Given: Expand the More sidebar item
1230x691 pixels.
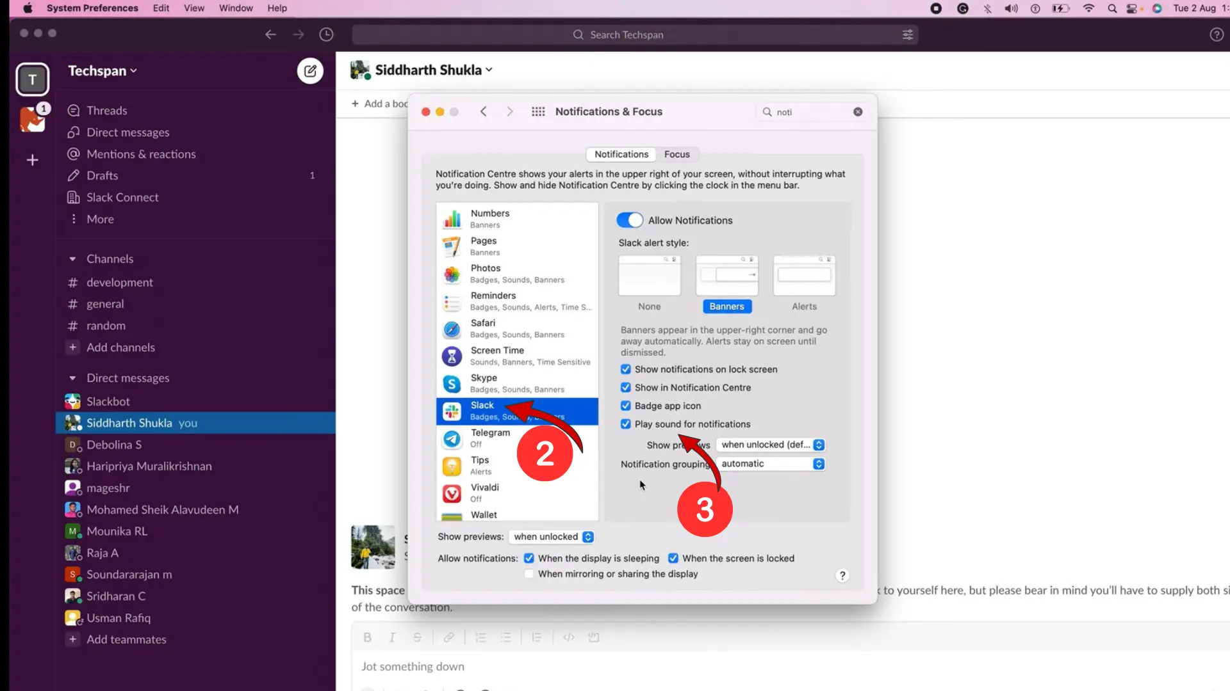Looking at the screenshot, I should [100, 219].
